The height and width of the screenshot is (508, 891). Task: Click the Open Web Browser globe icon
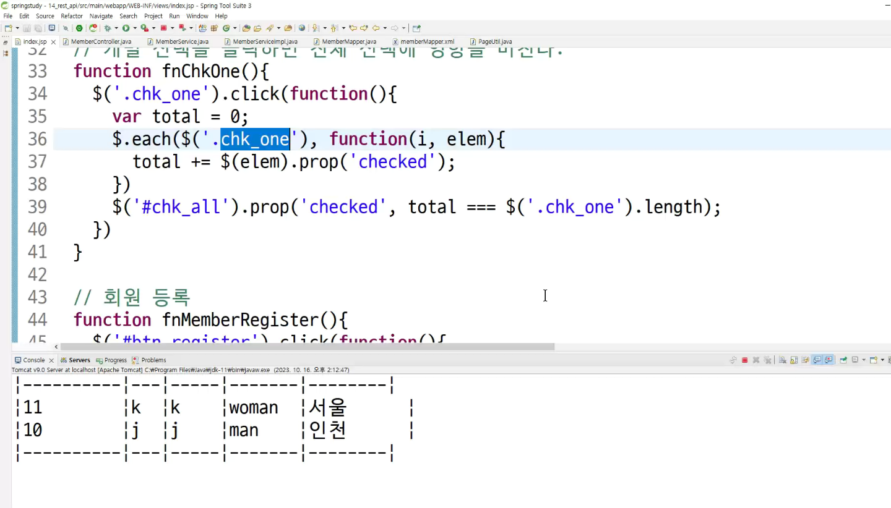click(x=302, y=28)
